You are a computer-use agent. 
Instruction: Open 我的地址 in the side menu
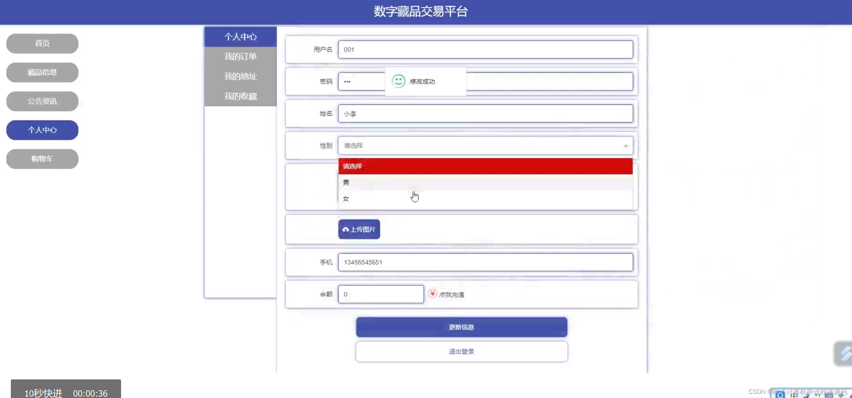pyautogui.click(x=240, y=76)
